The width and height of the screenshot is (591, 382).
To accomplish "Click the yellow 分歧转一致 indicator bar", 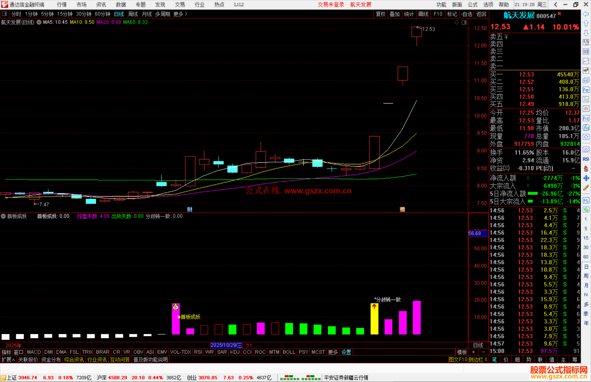I will tap(374, 320).
